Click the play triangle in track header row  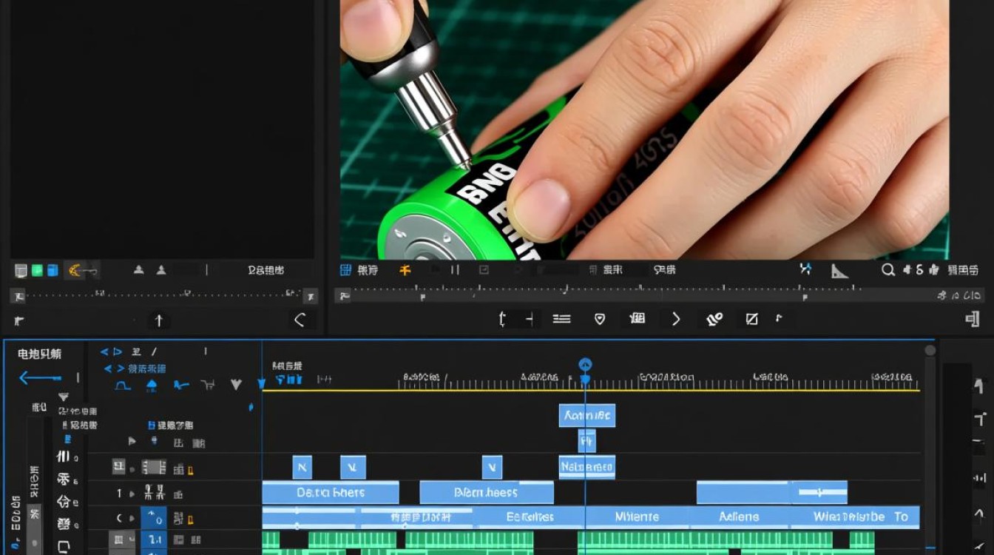click(132, 442)
